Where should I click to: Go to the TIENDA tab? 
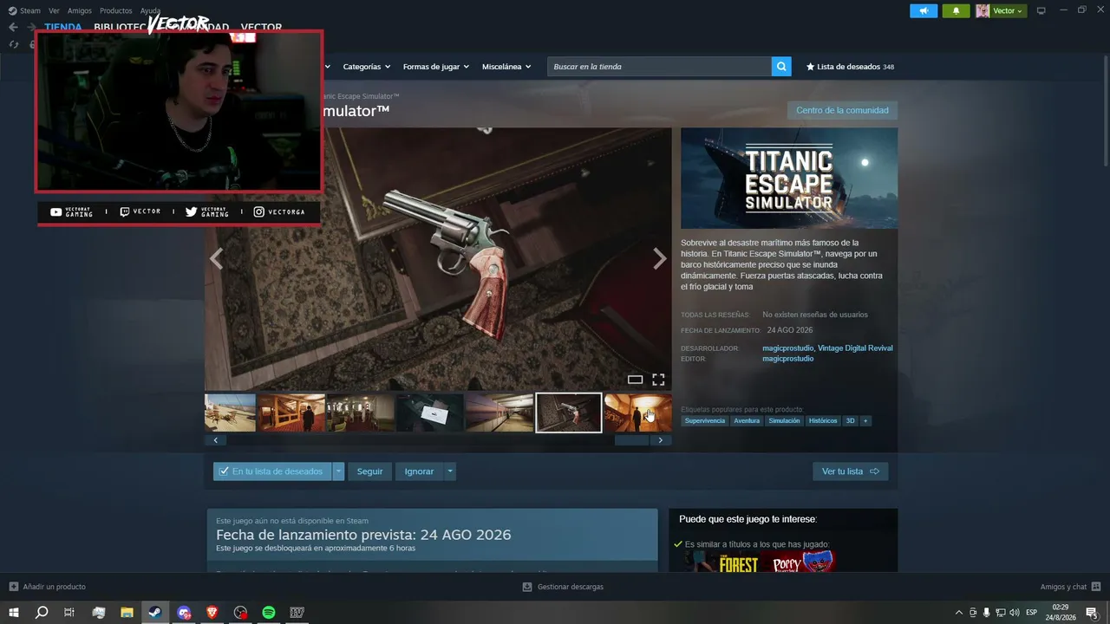coord(63,27)
